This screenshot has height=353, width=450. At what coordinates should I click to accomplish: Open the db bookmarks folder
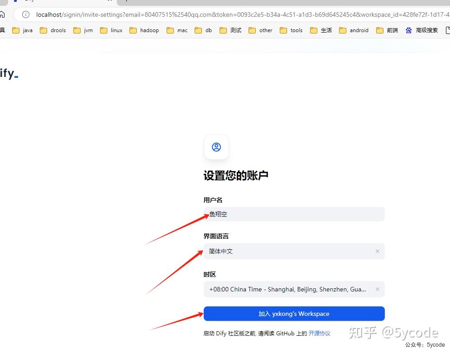click(x=203, y=30)
